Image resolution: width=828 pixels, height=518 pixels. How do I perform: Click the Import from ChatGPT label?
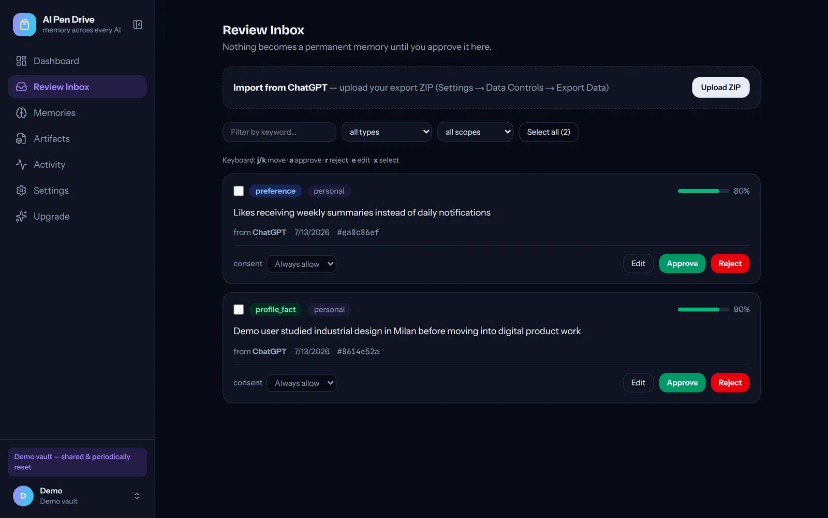click(x=280, y=88)
